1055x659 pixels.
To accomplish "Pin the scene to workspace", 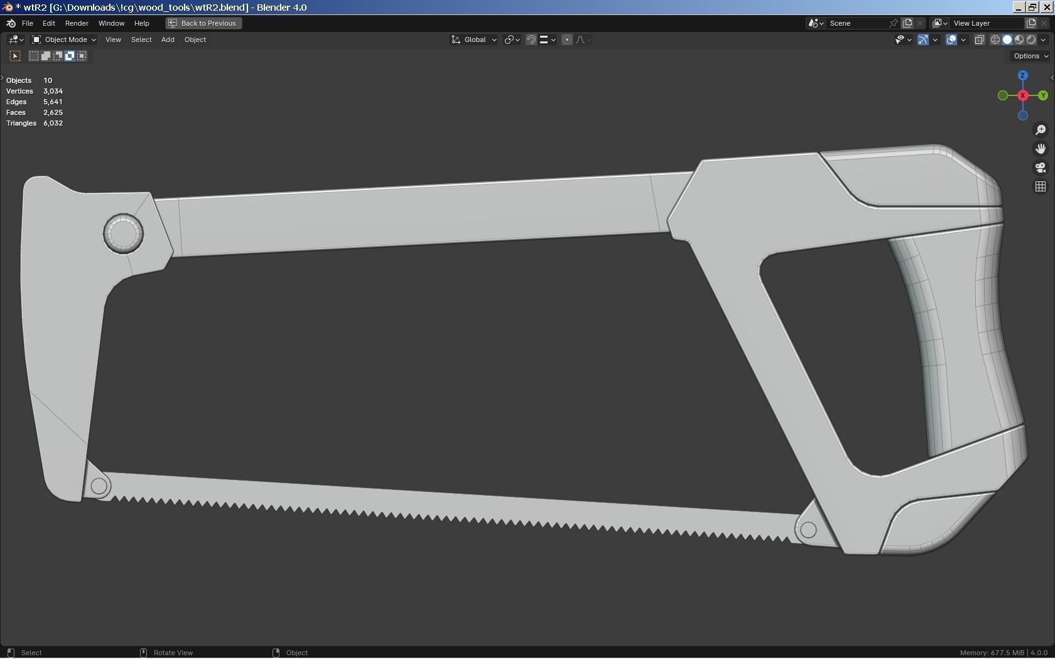I will [894, 23].
